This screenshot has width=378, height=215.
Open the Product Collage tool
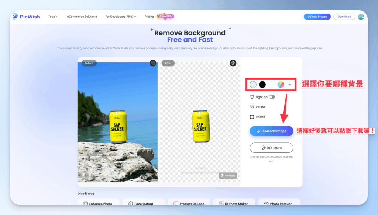(x=189, y=203)
